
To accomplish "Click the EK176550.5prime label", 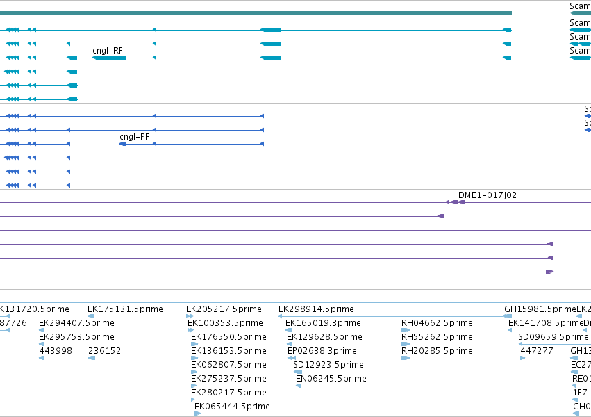I will 228,337.
